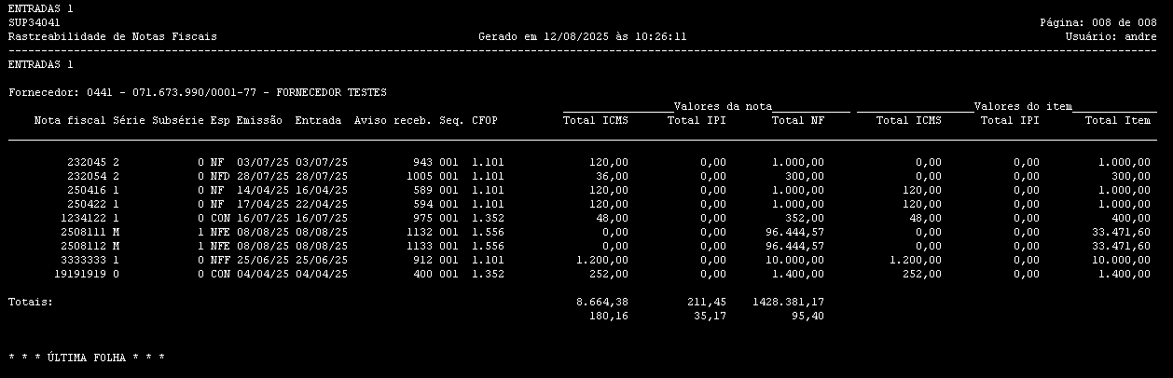Click entry date 22/04/25 in row 250422

click(x=322, y=204)
